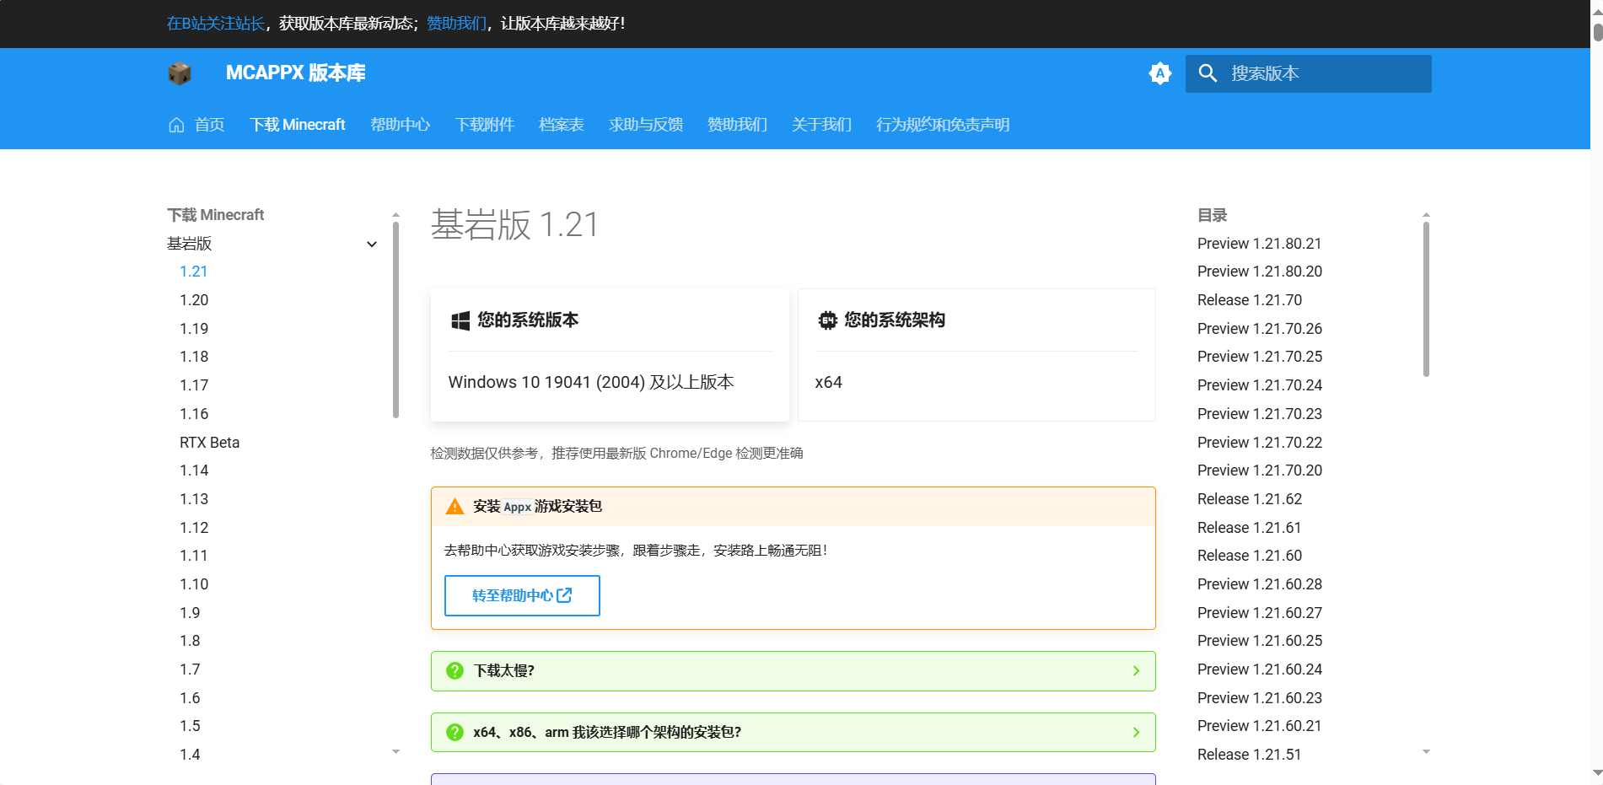
Task: Select version 1.21 in sidebar
Action: [194, 272]
